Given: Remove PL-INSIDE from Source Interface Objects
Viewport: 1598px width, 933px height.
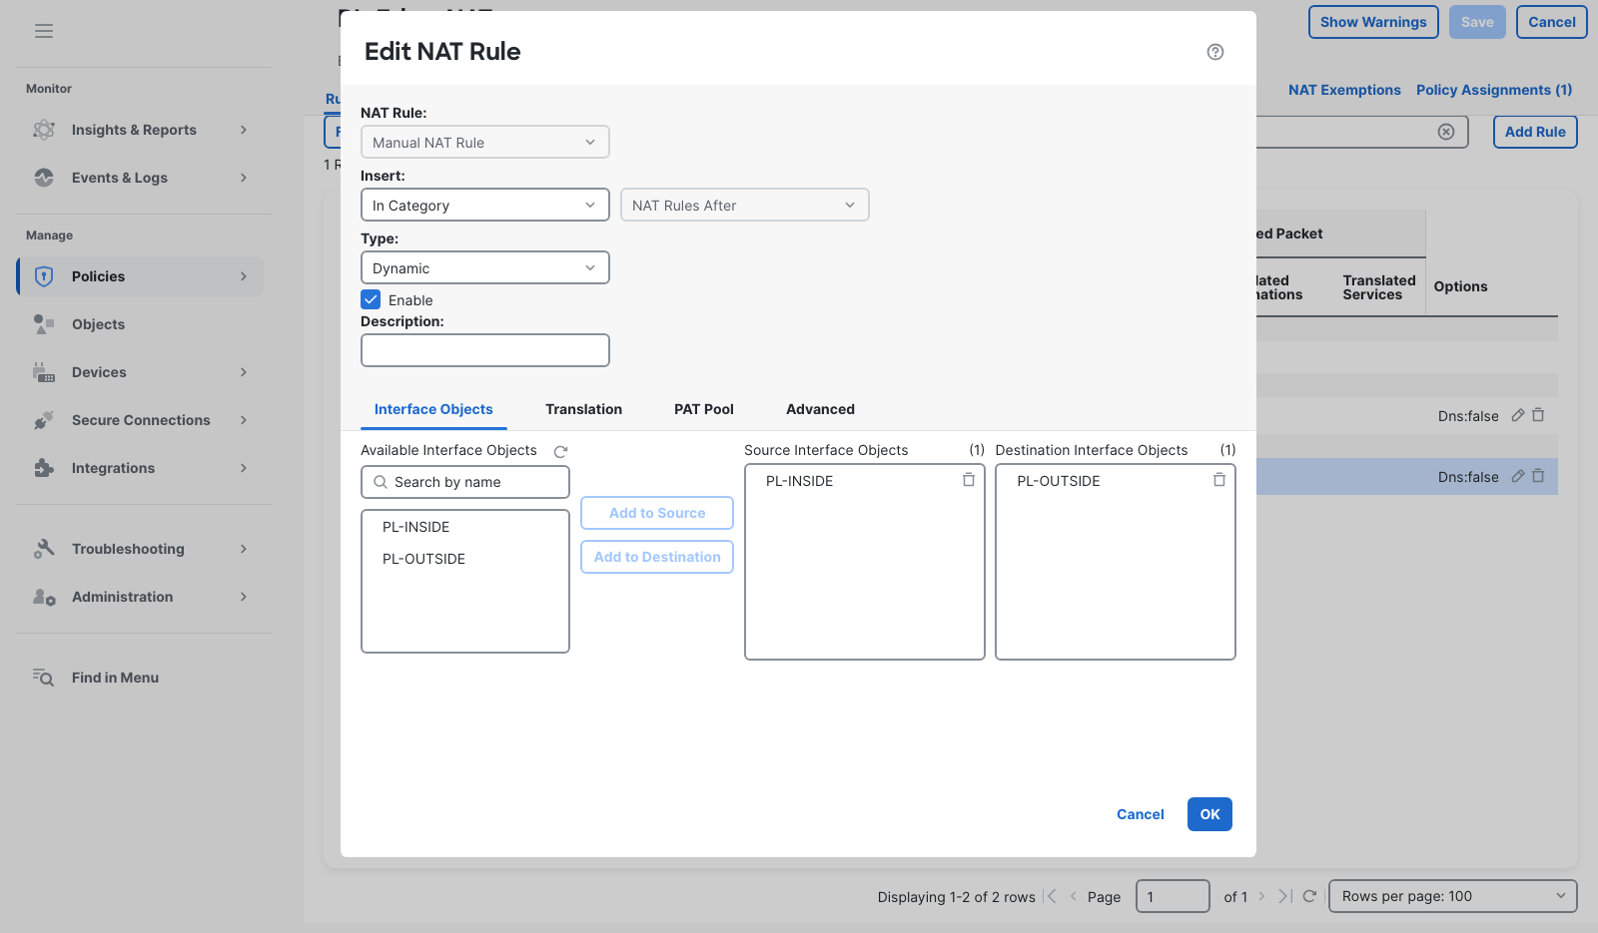Looking at the screenshot, I should pyautogui.click(x=969, y=480).
